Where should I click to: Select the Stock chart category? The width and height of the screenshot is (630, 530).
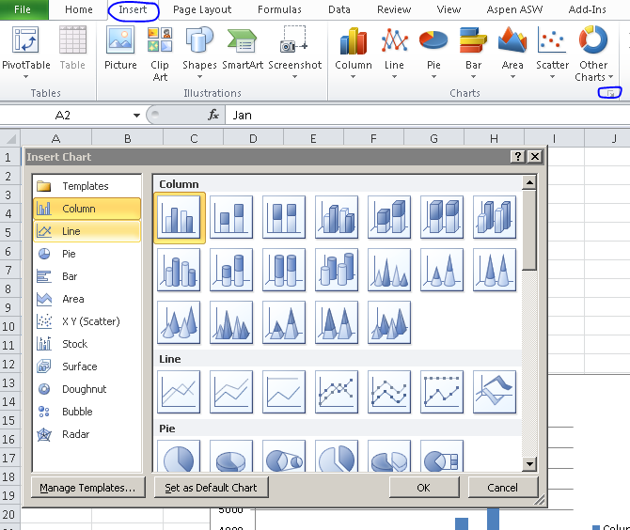click(x=87, y=344)
